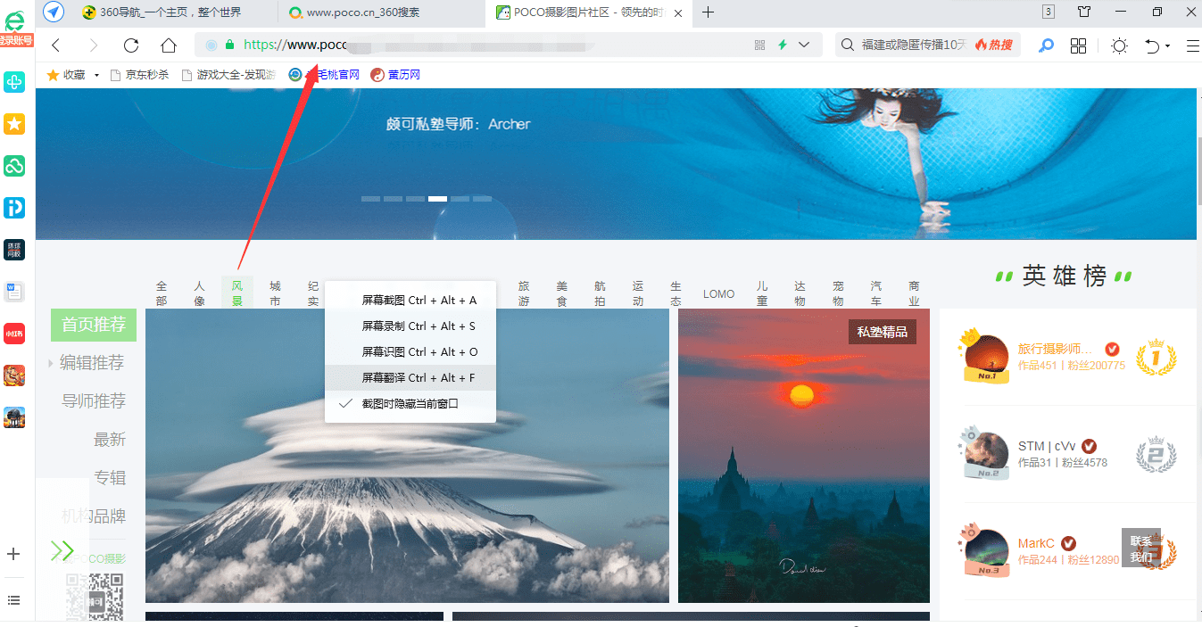Image resolution: width=1202 pixels, height=627 pixels.
Task: Select the first carousel indicator dash
Action: click(370, 199)
